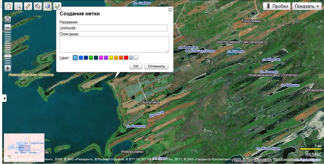Expand the collapsed left side panel
This screenshot has height=164, width=324.
coord(4,98)
